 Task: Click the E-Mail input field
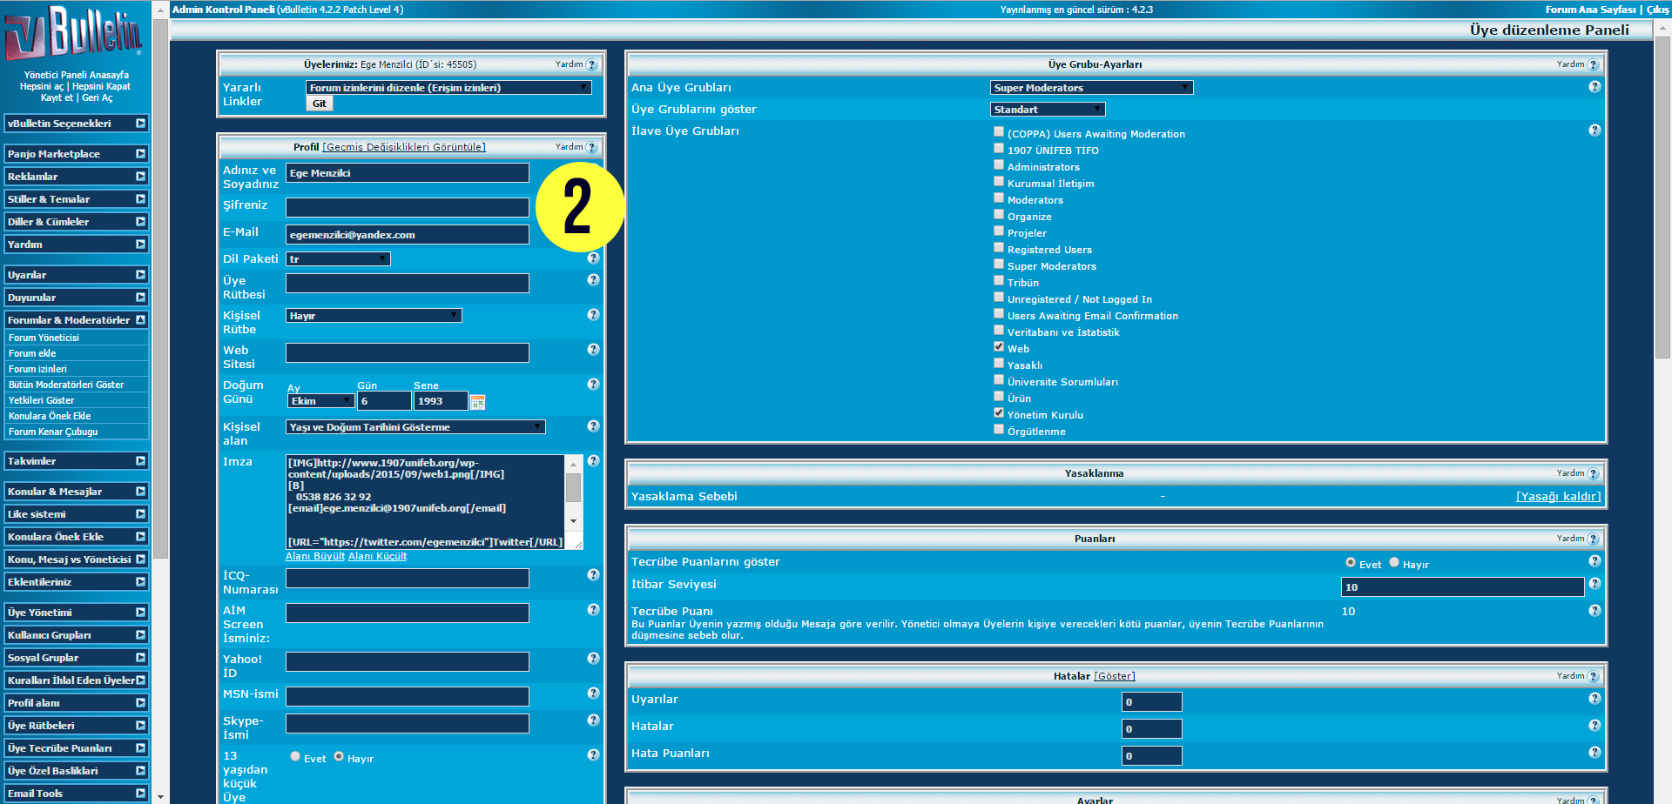click(407, 235)
